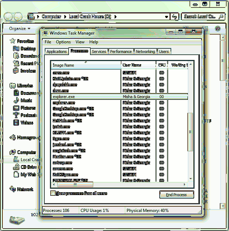Switch to the Users tab

pyautogui.click(x=164, y=51)
